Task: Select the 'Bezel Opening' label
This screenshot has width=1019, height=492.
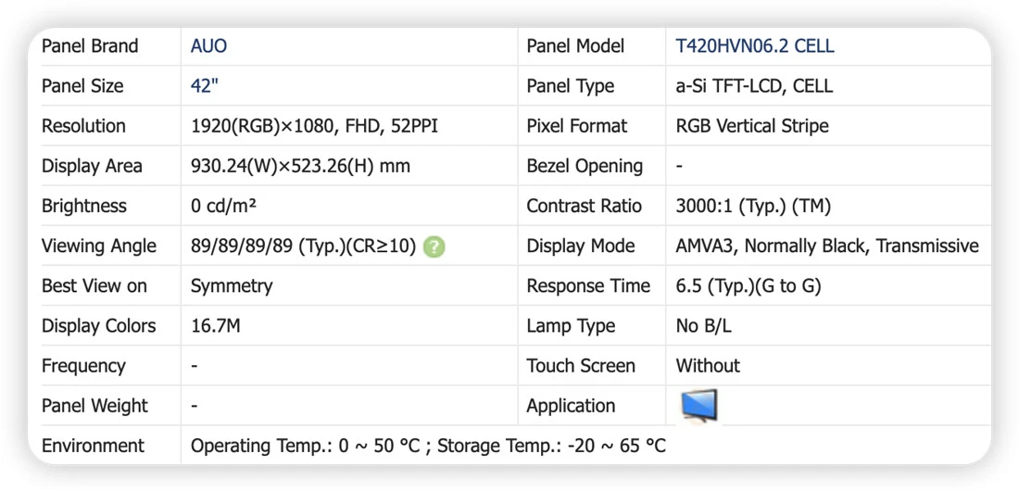Action: pyautogui.click(x=585, y=167)
